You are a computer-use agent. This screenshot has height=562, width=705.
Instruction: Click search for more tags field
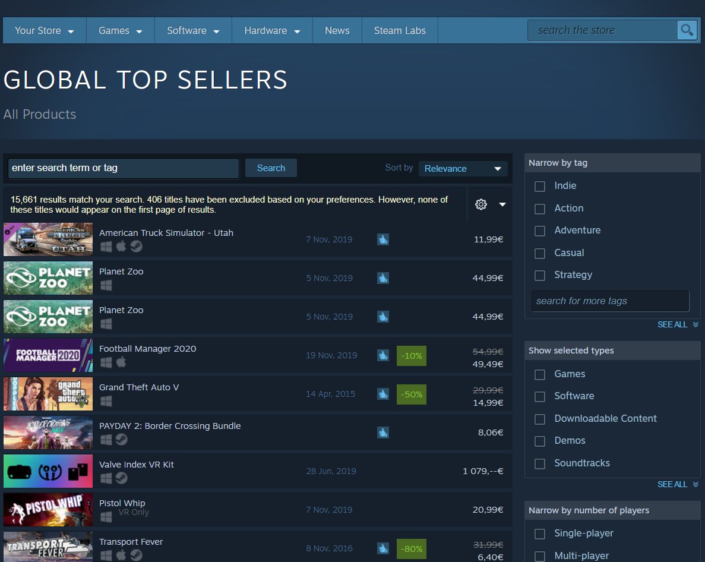tap(610, 301)
